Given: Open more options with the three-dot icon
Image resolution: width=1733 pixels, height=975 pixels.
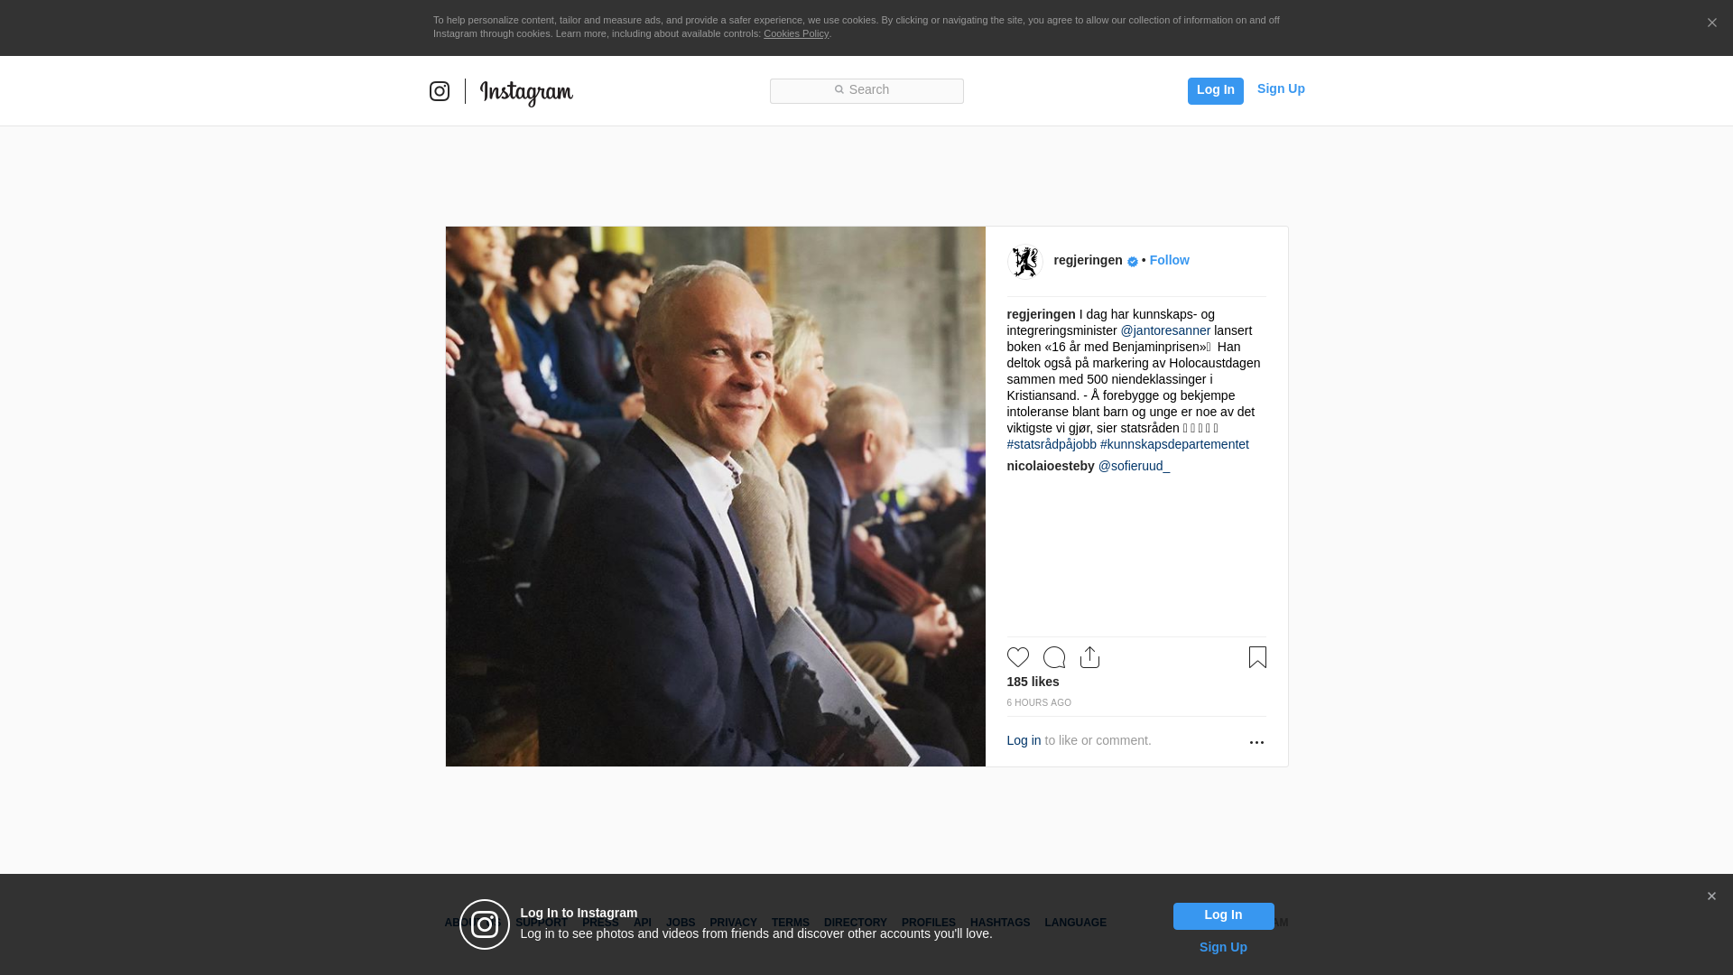Looking at the screenshot, I should tap(1256, 742).
